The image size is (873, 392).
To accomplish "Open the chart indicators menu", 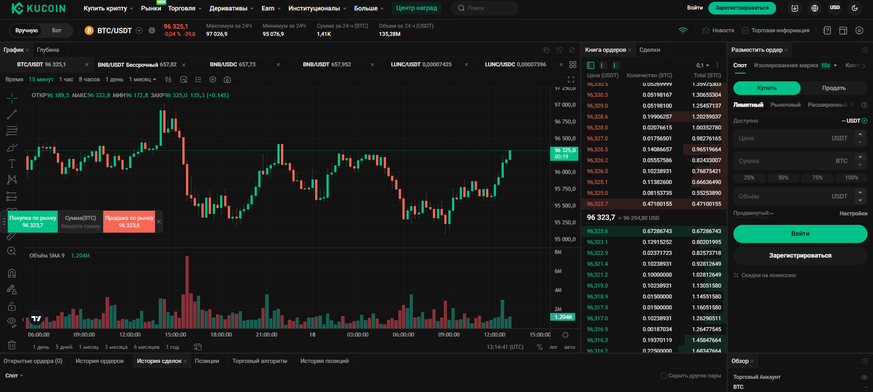I will click(184, 79).
